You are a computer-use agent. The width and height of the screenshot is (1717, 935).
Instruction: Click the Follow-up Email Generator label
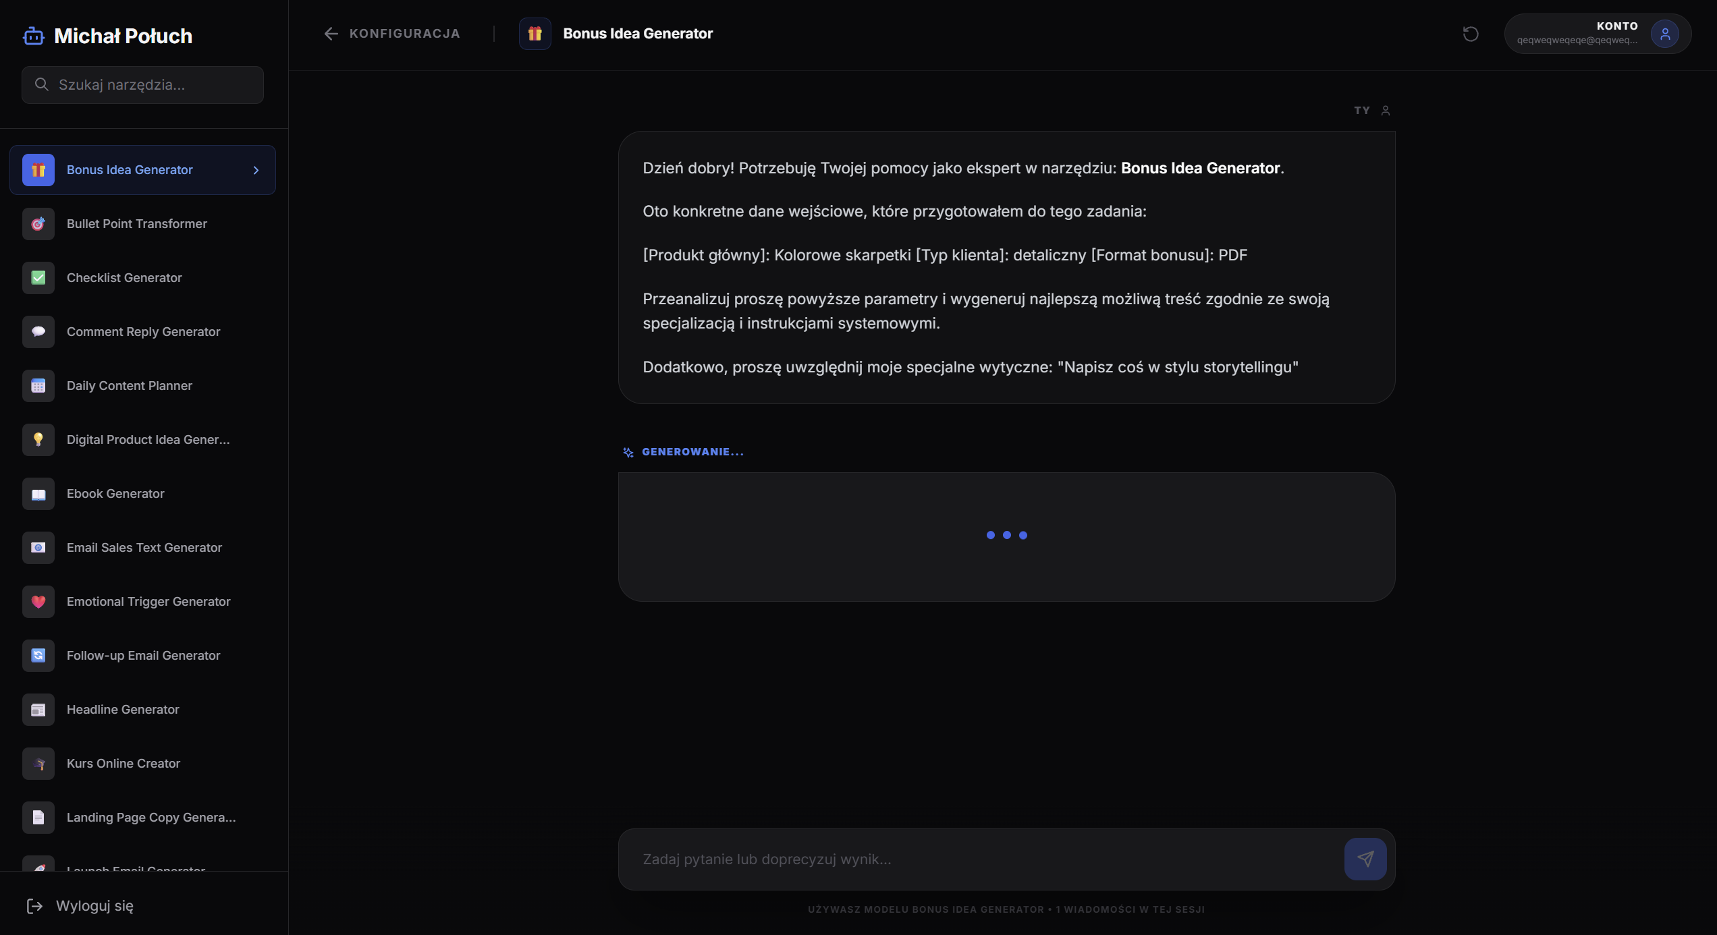coord(143,656)
